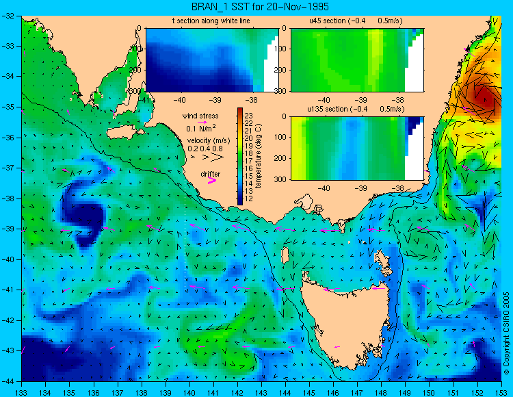Open the u45 section inset plot
The image size is (513, 397).
tap(357, 60)
